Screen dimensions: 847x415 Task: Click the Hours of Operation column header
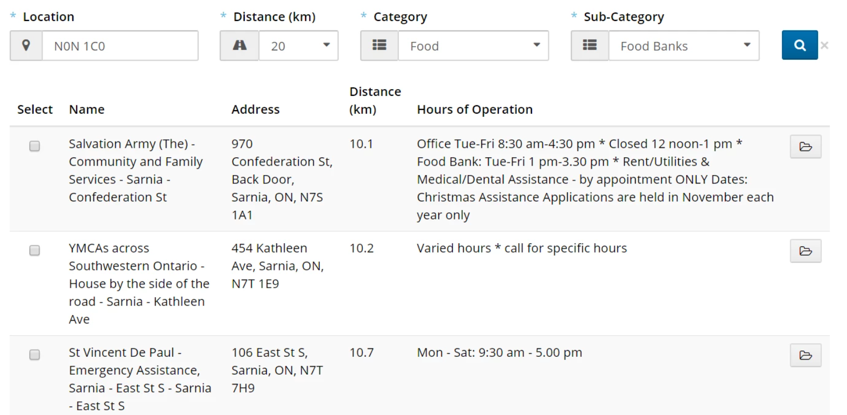(x=474, y=110)
